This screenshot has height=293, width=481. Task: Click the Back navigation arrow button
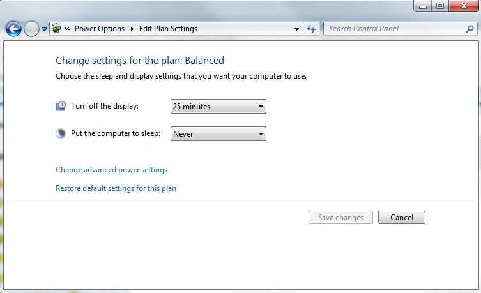[13, 29]
